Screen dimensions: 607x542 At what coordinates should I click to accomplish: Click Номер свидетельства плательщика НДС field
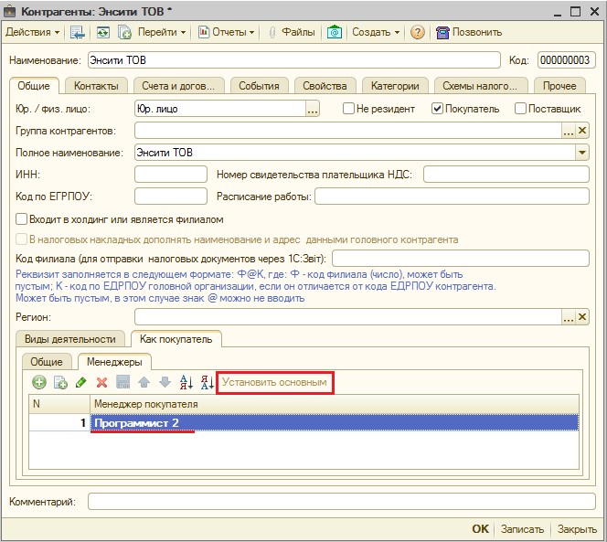tap(506, 175)
